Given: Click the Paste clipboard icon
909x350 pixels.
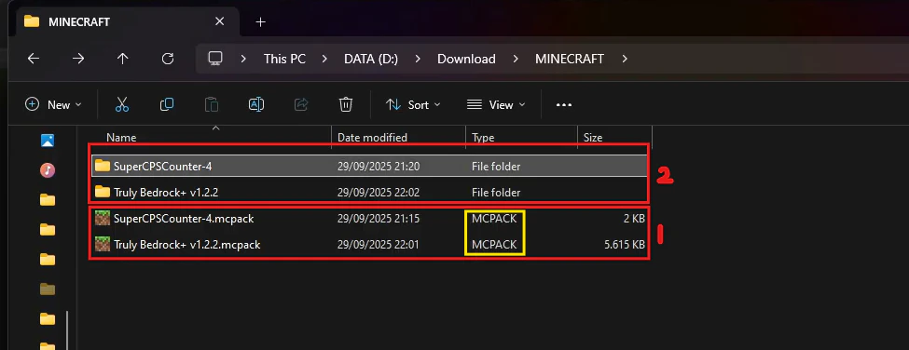Looking at the screenshot, I should pos(212,104).
